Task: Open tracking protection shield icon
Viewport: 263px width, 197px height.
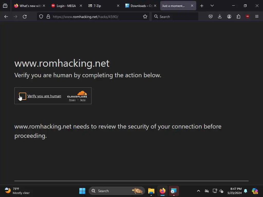Action: point(41,17)
